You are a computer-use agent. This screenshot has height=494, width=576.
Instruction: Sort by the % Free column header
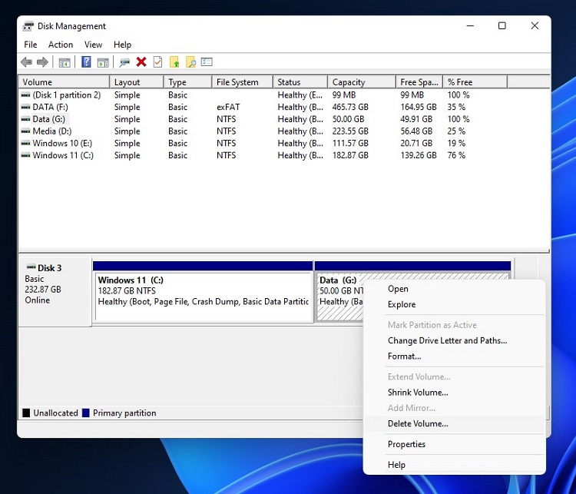point(475,82)
